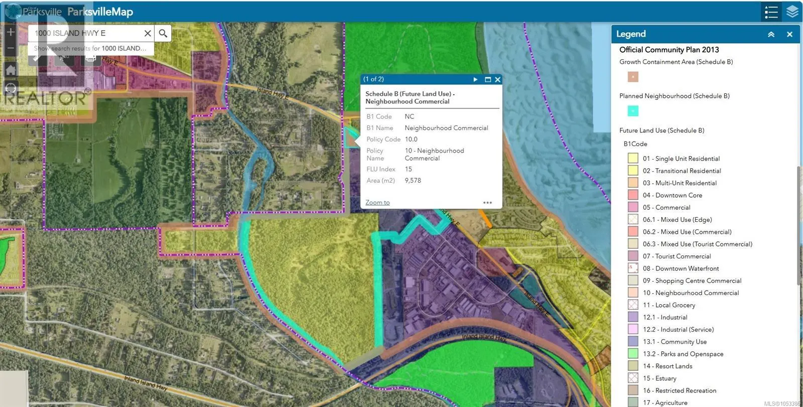Run the address search magnifier

click(x=163, y=33)
